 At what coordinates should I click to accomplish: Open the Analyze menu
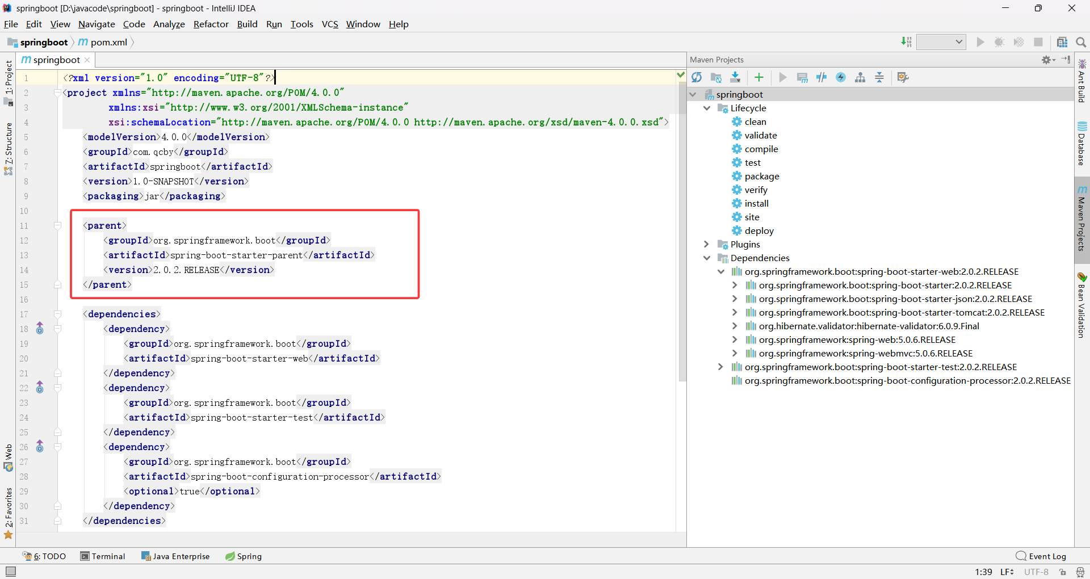[169, 24]
